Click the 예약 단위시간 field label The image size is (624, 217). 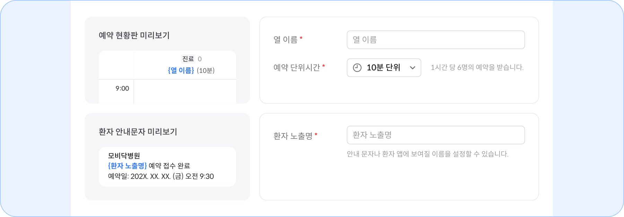coord(297,67)
